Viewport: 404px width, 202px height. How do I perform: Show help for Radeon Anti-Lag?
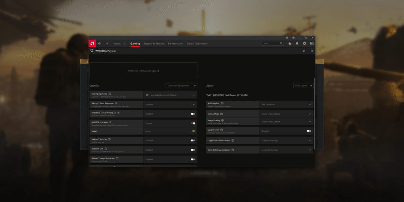point(109,139)
